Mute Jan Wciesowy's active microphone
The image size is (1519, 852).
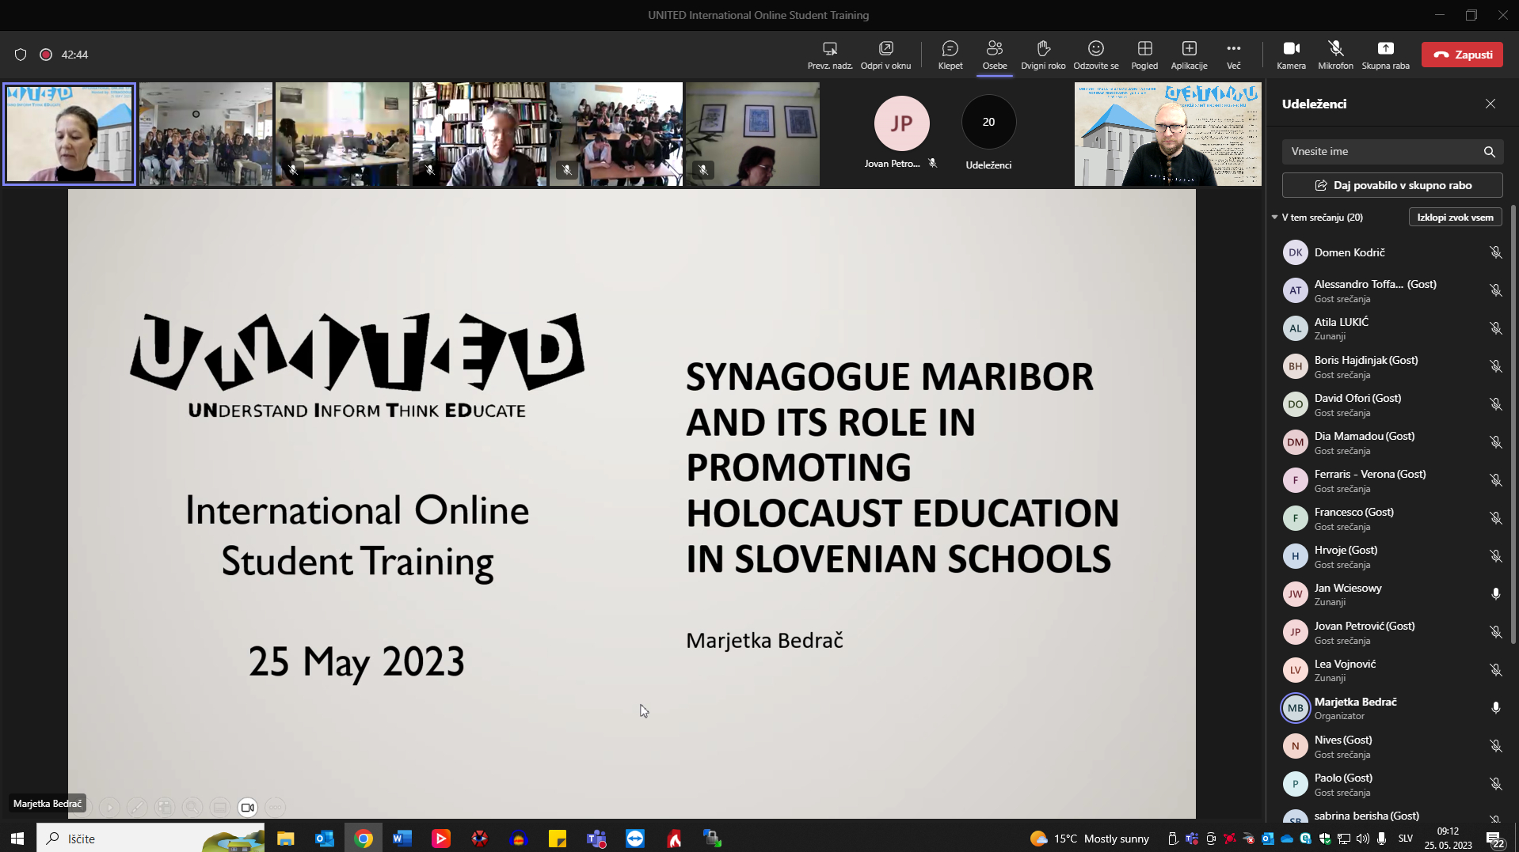point(1495,594)
